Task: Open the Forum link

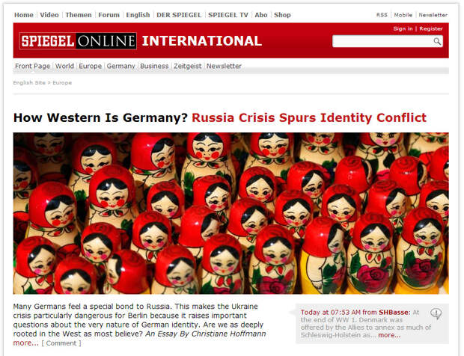Action: pyautogui.click(x=109, y=15)
